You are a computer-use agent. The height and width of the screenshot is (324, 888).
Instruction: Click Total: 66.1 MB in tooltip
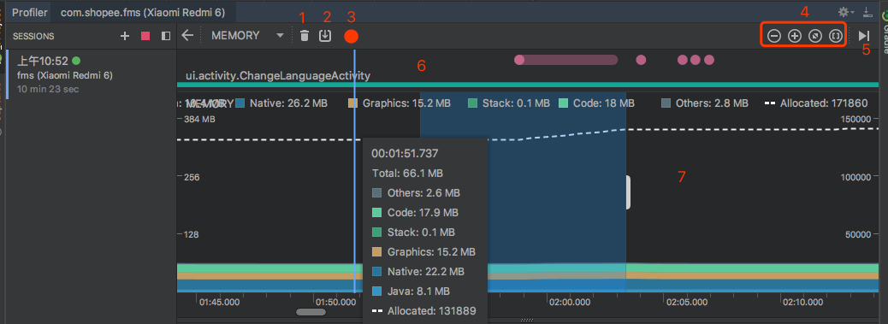point(408,173)
